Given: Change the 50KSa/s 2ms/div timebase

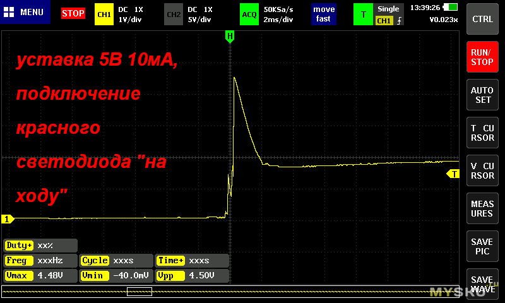Looking at the screenshot, I should point(278,15).
